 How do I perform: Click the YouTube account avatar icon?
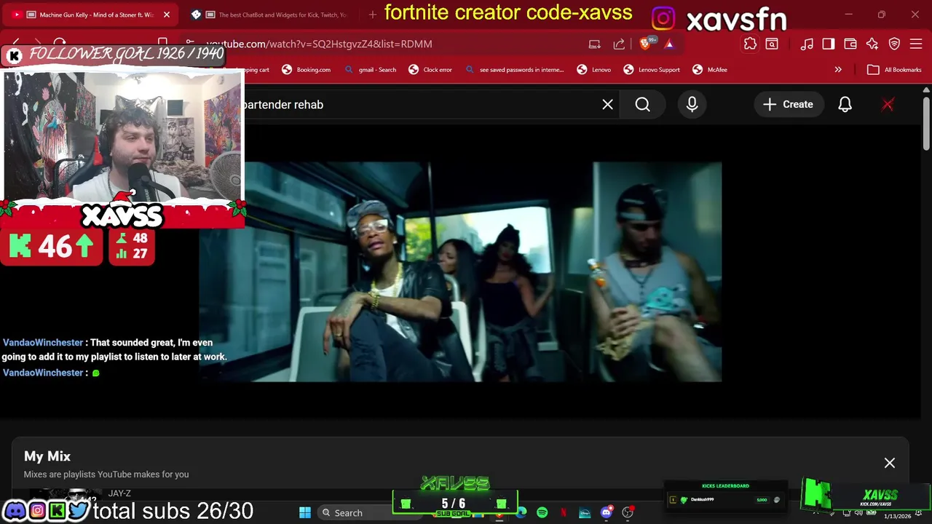[x=888, y=105]
